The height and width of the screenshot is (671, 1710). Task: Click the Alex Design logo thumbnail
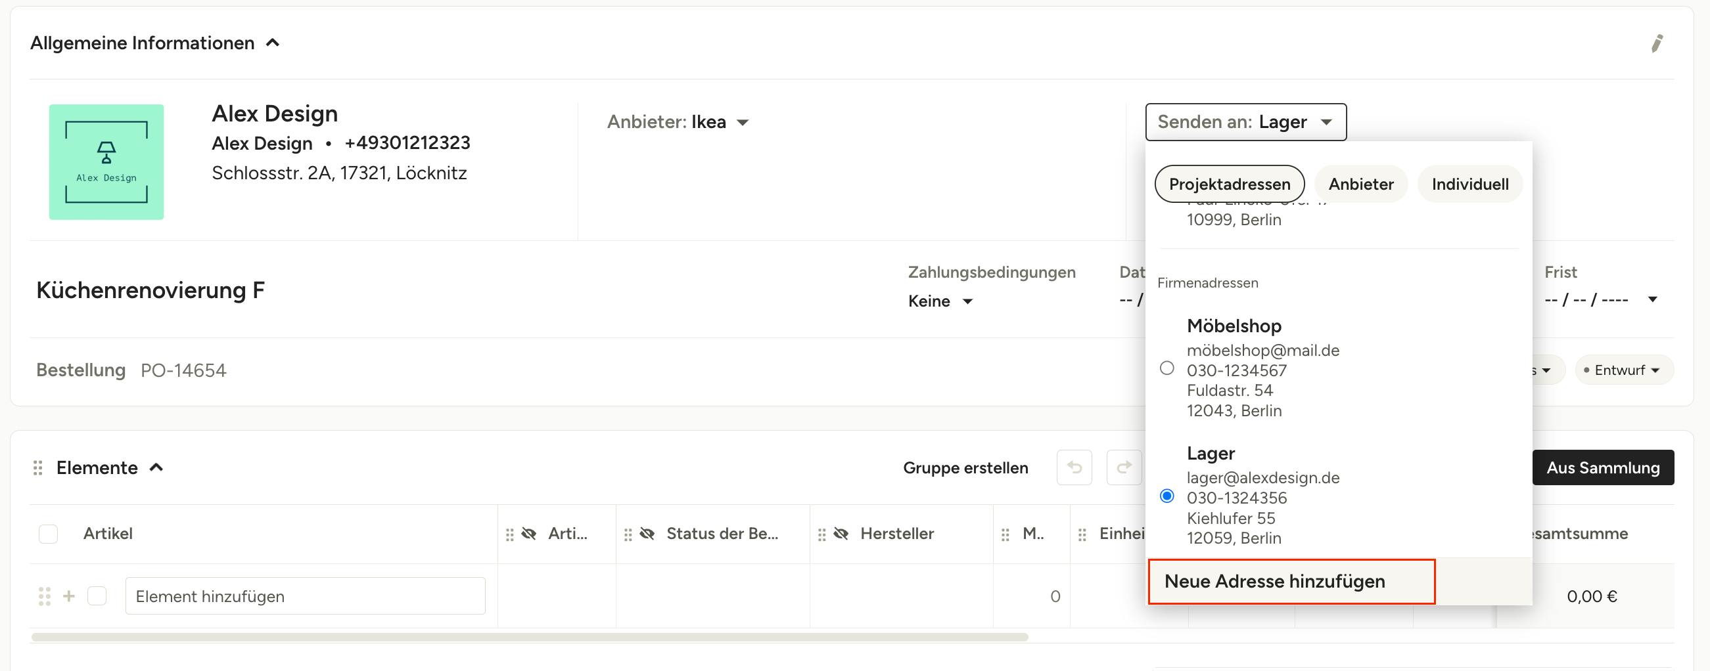click(x=106, y=162)
